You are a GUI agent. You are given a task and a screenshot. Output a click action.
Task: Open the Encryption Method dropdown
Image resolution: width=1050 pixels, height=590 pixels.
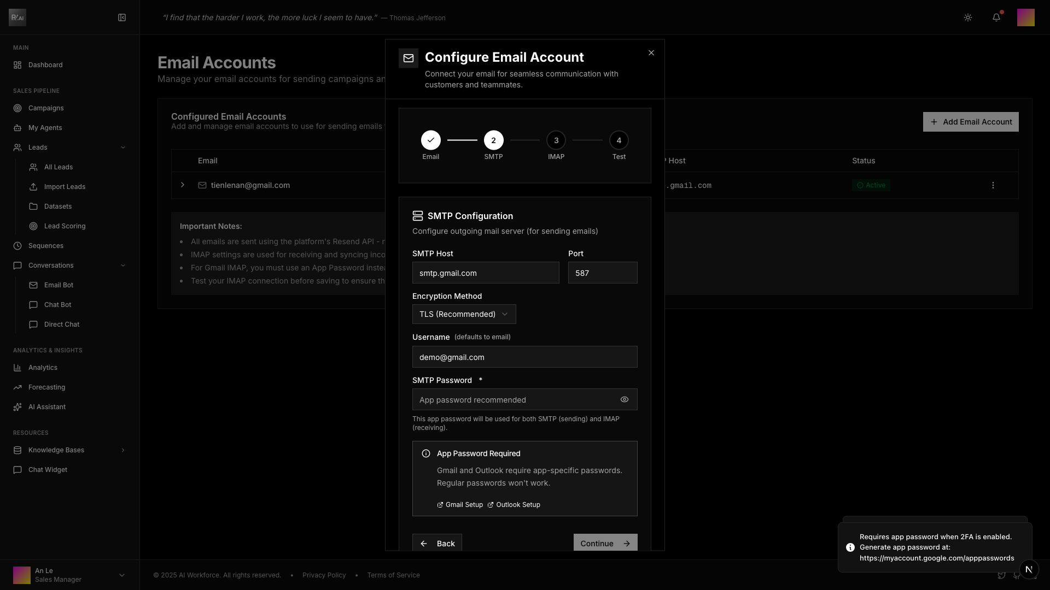pyautogui.click(x=464, y=314)
